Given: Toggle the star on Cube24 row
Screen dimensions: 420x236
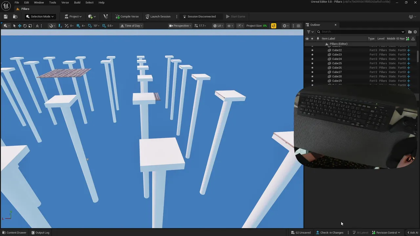Looking at the screenshot, I should 312,59.
